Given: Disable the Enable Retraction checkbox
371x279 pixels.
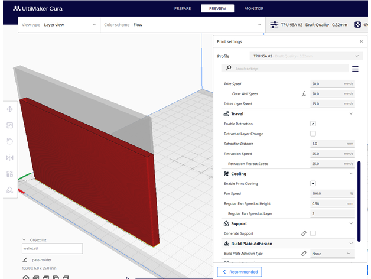Looking at the screenshot, I should coord(313,124).
